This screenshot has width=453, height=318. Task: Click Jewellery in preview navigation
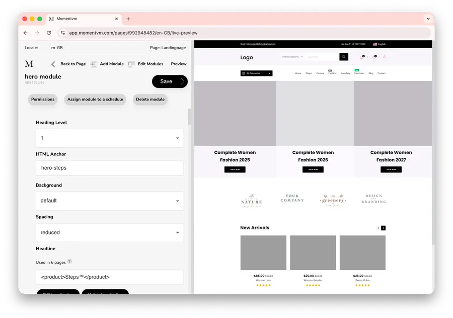point(345,73)
